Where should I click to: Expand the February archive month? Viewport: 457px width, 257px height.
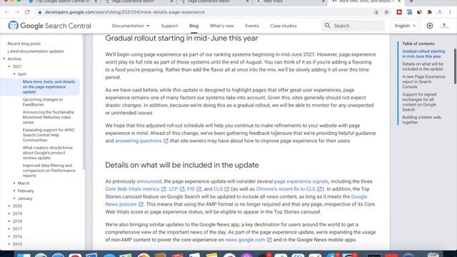14,191
